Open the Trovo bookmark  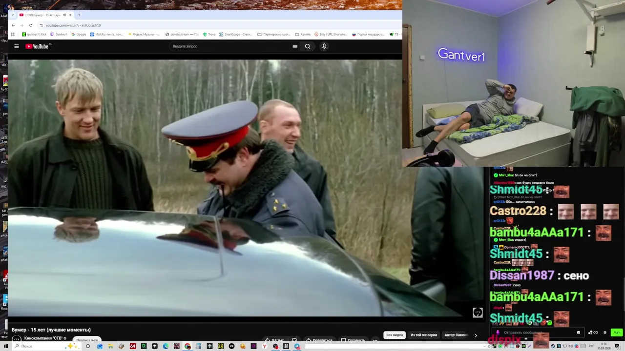pos(209,35)
